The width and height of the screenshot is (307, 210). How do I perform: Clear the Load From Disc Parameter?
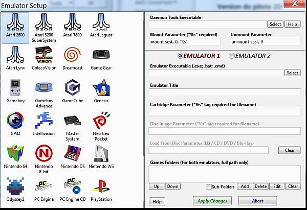point(290,150)
